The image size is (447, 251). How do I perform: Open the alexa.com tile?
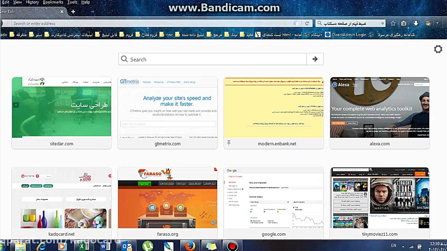point(380,113)
